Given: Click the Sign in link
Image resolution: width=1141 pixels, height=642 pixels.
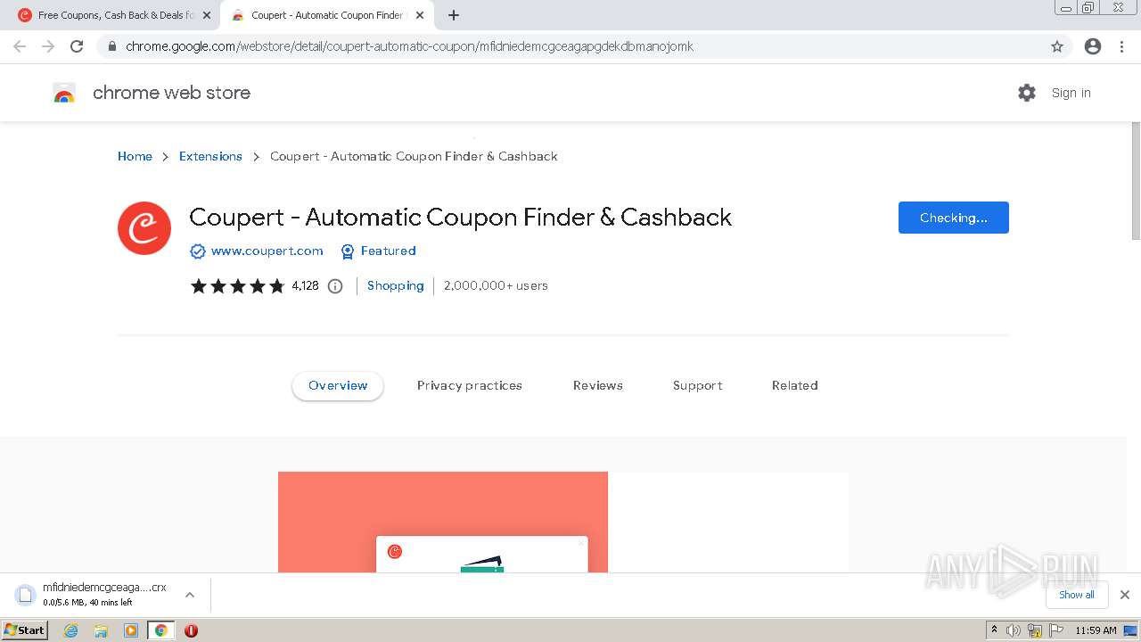Looking at the screenshot, I should tap(1071, 93).
